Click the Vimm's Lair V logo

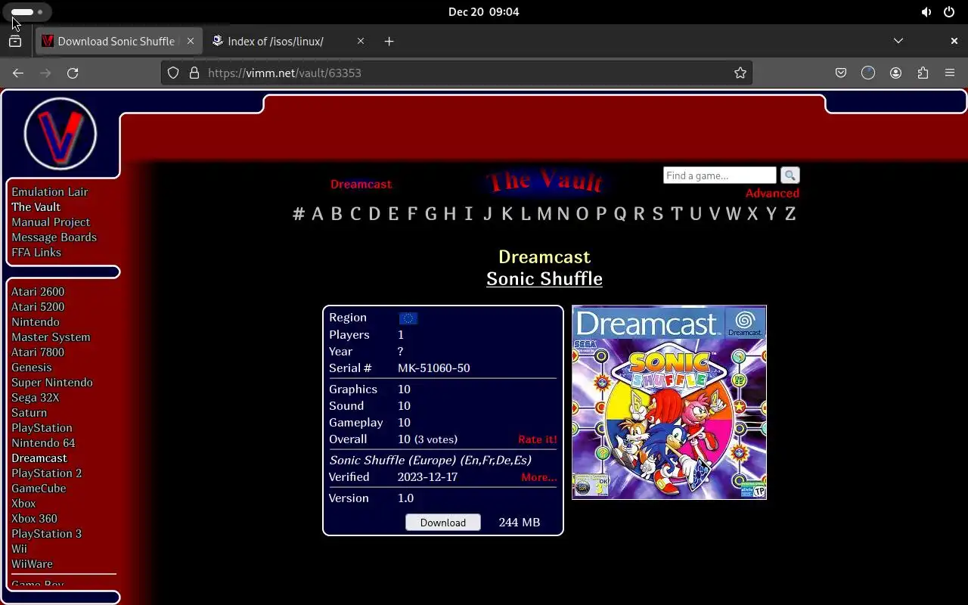tap(60, 134)
